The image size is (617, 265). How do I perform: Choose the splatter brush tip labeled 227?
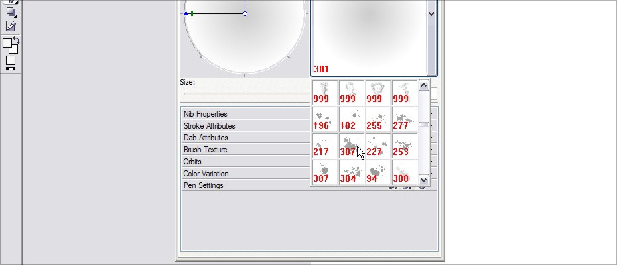coord(377,146)
